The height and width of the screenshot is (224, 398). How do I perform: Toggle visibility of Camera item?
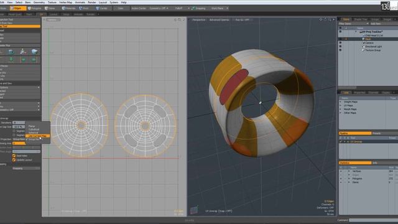[340, 43]
